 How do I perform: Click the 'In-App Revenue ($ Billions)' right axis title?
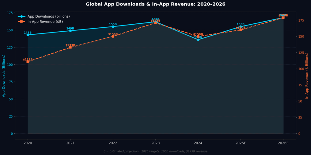[307, 76]
